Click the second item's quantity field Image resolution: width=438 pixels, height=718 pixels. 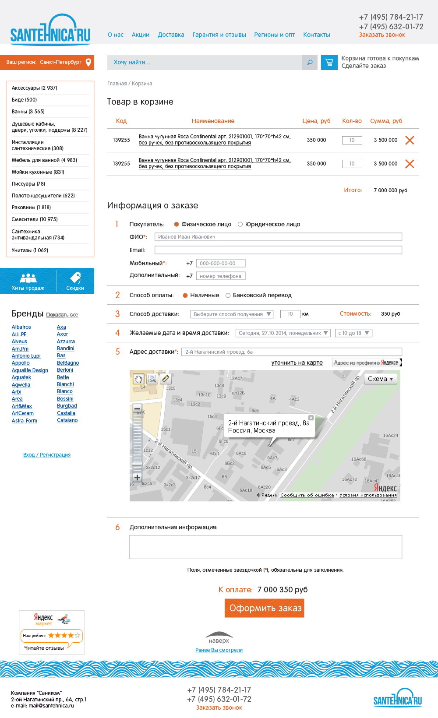point(352,164)
